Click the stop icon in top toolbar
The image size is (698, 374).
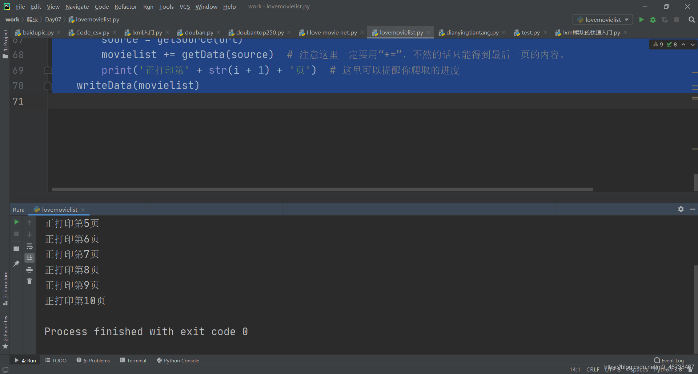[677, 20]
